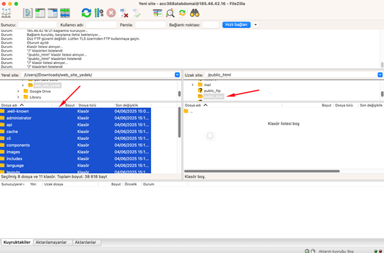Sort local files by Dosya adı
Screen dimensions: 384x253
pos(26,105)
